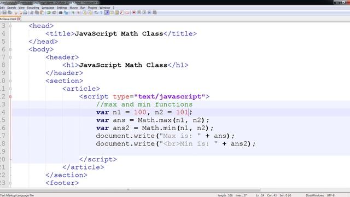Open the View menu
Image resolution: width=350 pixels, height=197 pixels.
point(21,8)
